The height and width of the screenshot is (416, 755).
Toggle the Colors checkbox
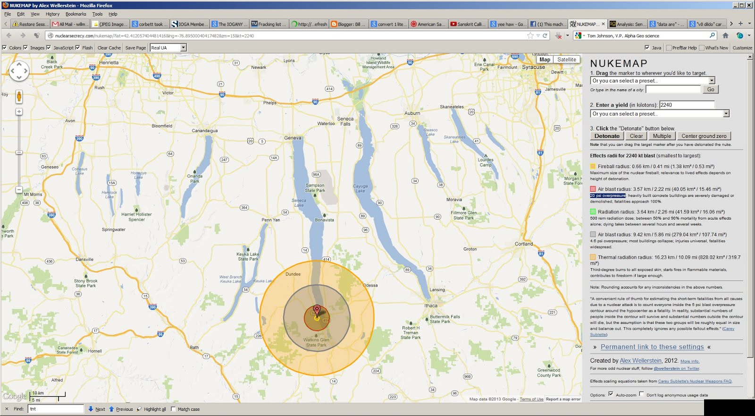pyautogui.click(x=5, y=48)
